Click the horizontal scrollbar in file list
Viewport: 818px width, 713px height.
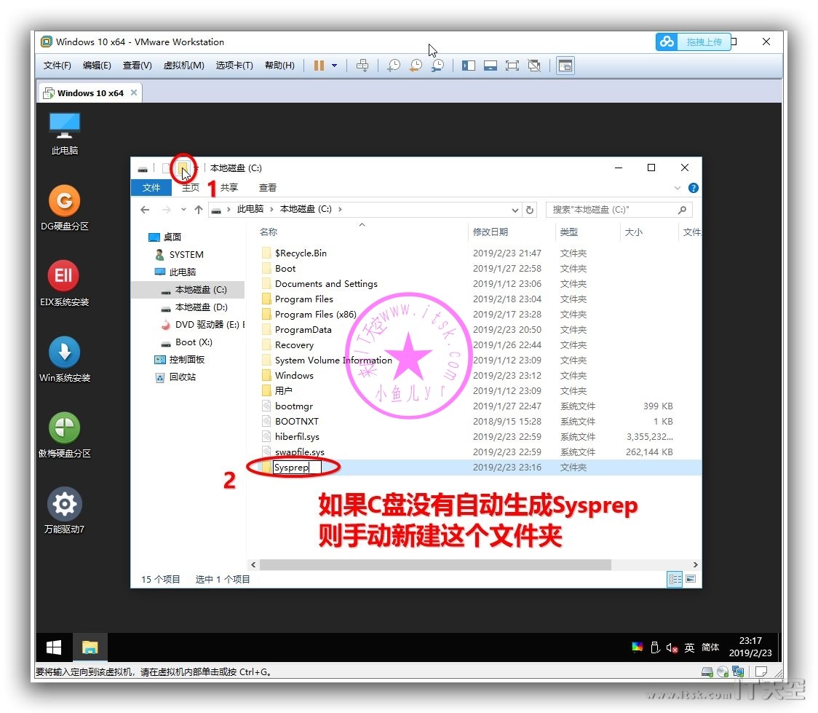[x=435, y=564]
